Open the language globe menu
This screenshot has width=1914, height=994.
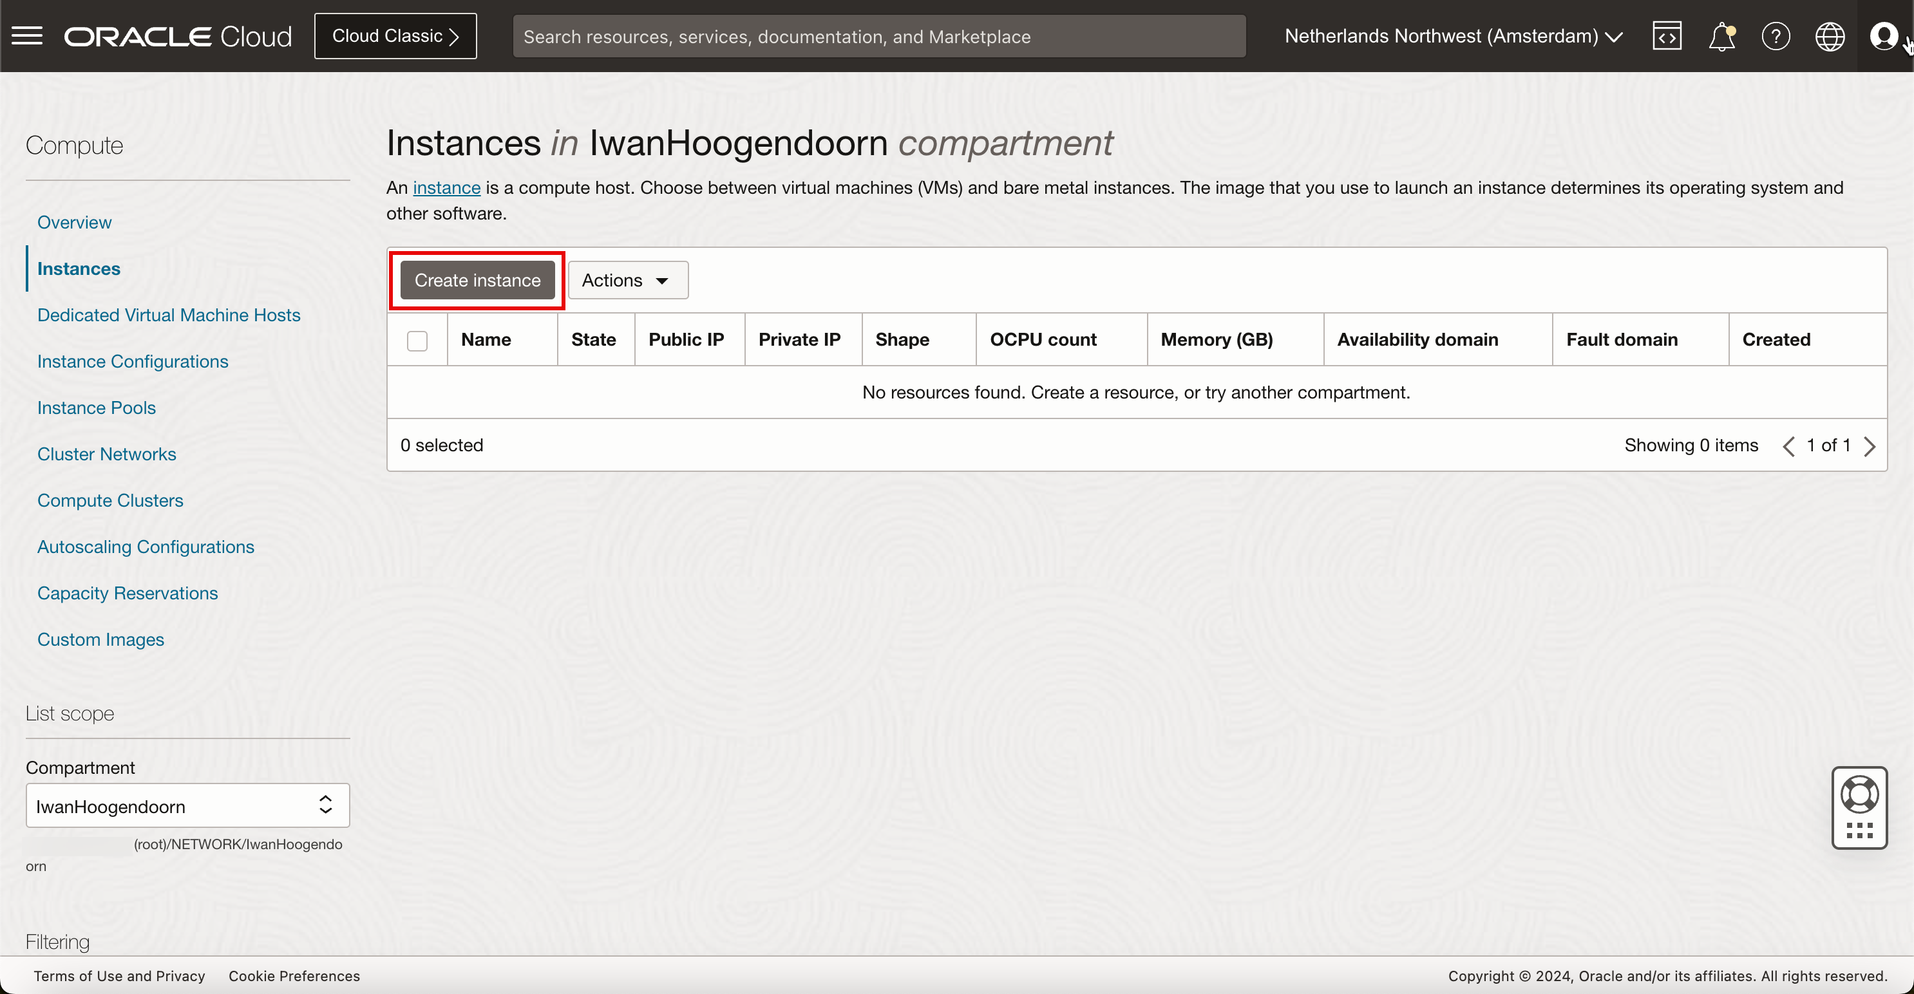click(1829, 35)
